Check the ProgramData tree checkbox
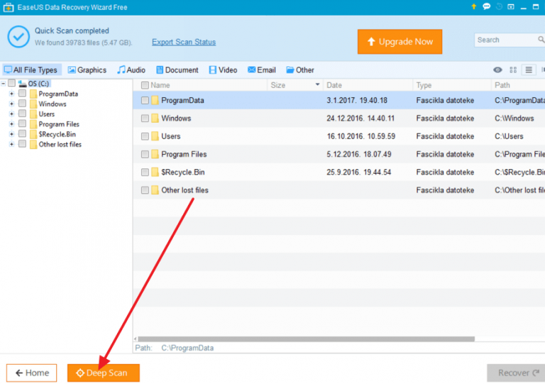 tap(22, 93)
